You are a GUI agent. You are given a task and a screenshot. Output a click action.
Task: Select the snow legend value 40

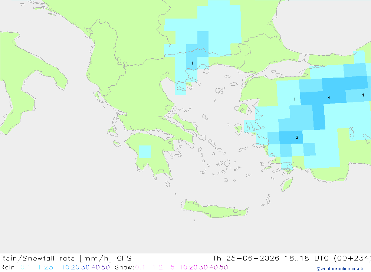pos(214,267)
